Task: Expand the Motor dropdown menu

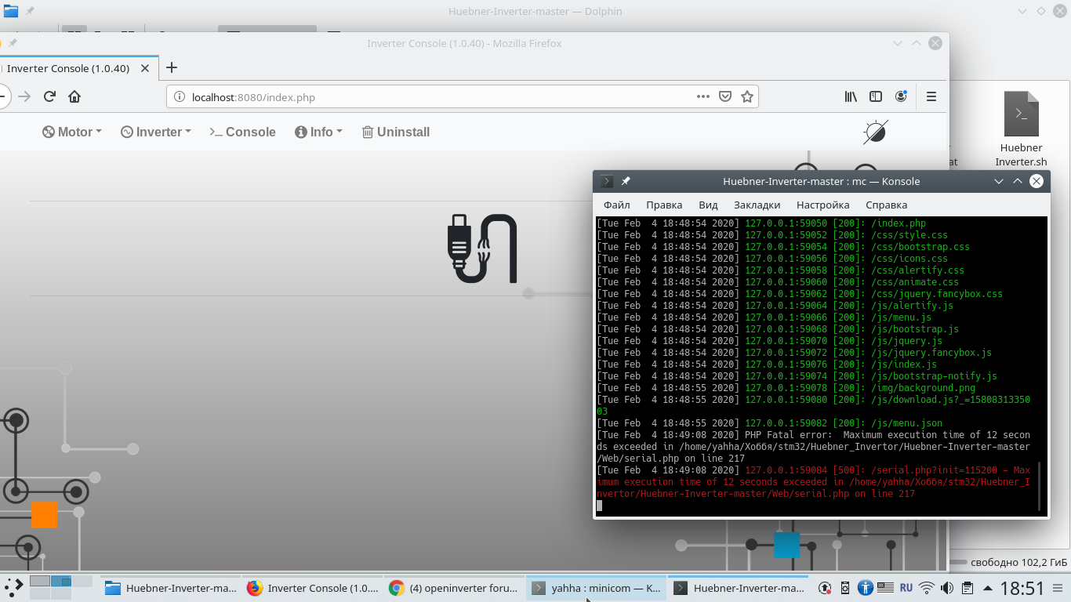Action: point(72,132)
